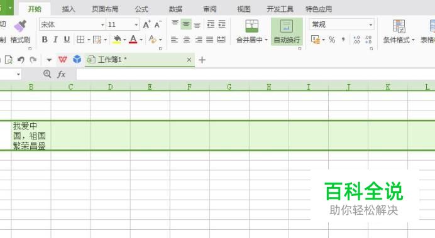
Task: Toggle Italic formatting
Action: click(55, 40)
